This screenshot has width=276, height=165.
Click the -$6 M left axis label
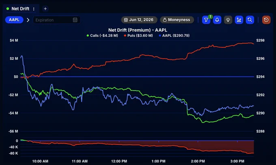pyautogui.click(x=13, y=131)
